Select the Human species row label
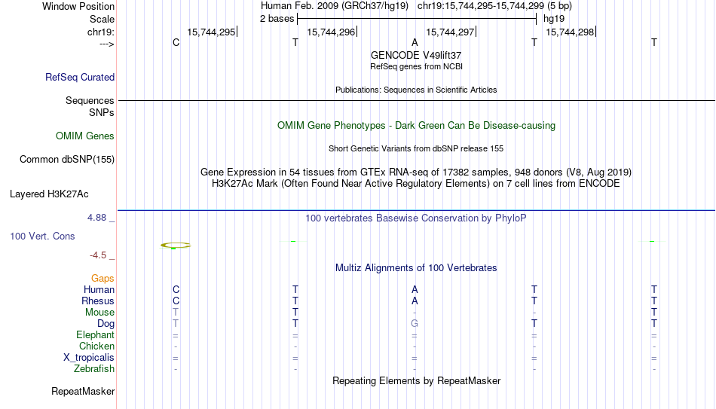The image size is (716, 409). [x=99, y=289]
